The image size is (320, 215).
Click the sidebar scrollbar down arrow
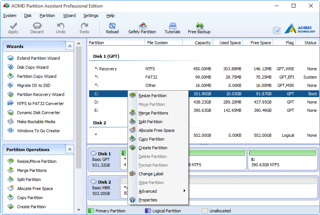[x=78, y=210]
